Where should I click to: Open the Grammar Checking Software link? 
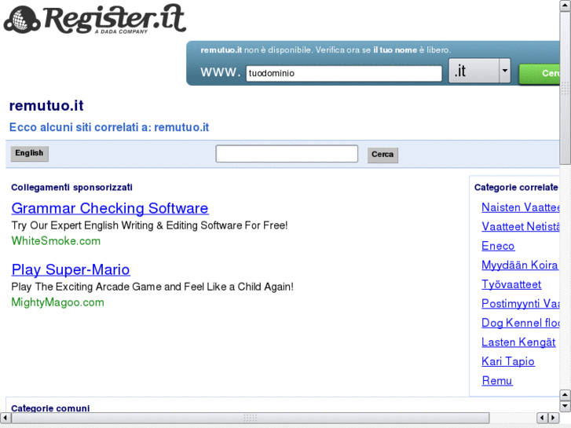coord(110,208)
